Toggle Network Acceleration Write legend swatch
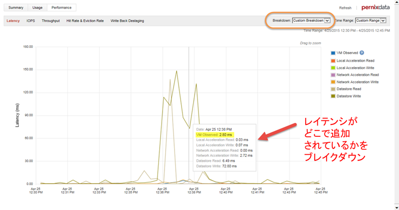Viewport: 399px width, 210px height. tap(333, 82)
